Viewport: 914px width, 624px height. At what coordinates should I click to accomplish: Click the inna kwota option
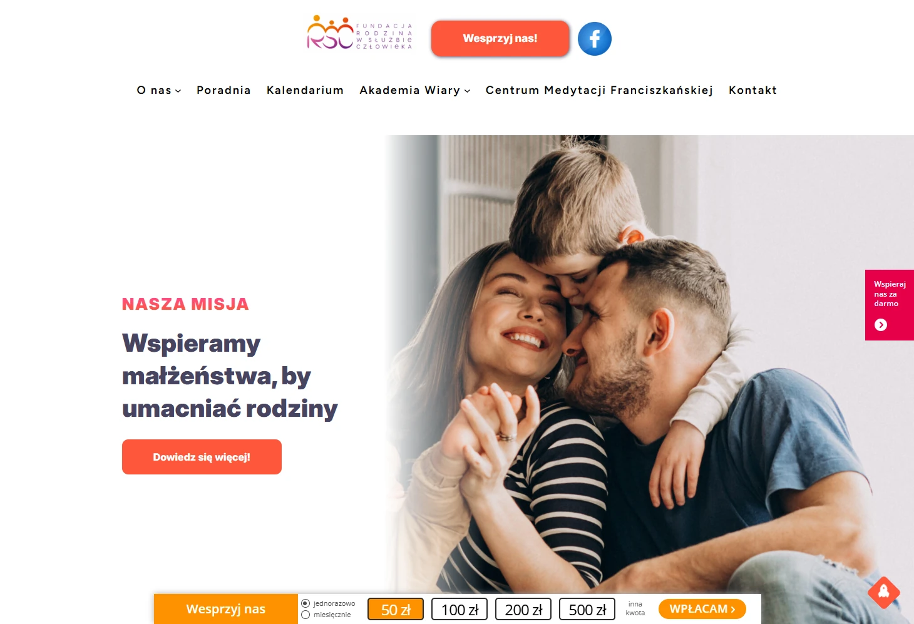[635, 608]
